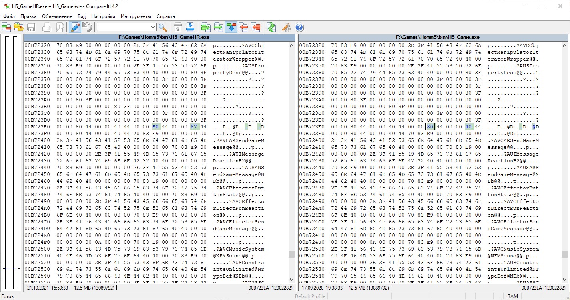The image size is (570, 300).
Task: Click left pane text 'ectManipulatorIt'
Action: (x=239, y=52)
